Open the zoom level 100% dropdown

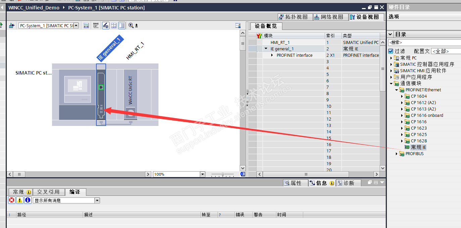point(202,174)
